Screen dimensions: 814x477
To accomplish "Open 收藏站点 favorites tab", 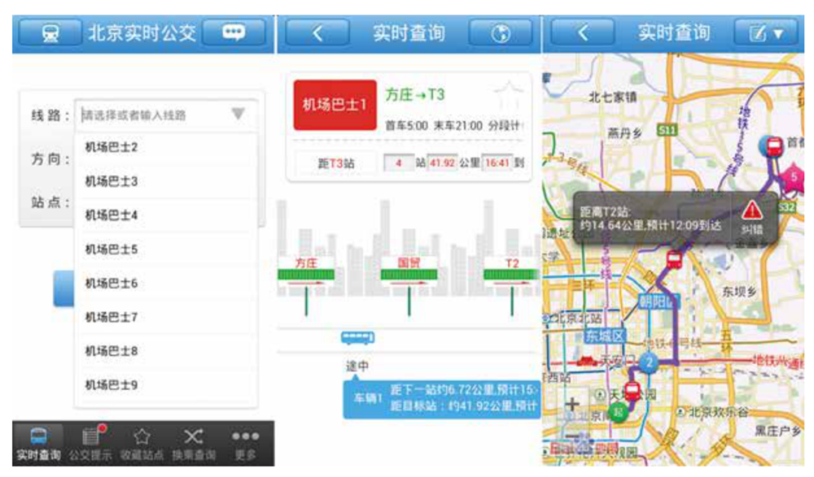I will [142, 444].
